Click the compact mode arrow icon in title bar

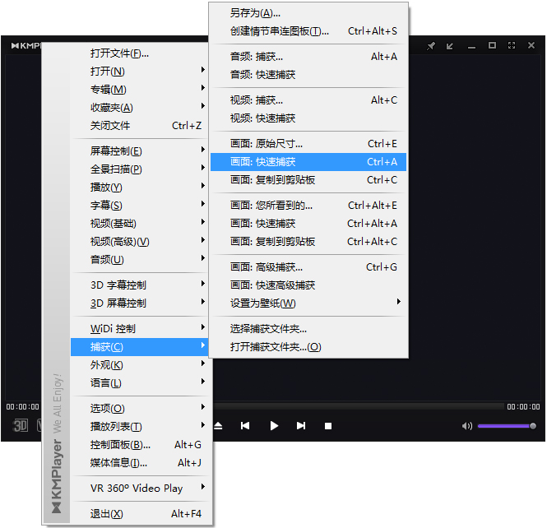(x=450, y=46)
